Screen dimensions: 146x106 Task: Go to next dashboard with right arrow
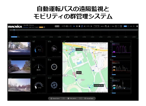[x=80, y=99]
